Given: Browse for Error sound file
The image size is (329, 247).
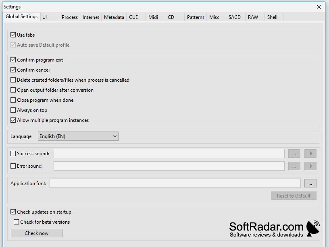Looking at the screenshot, I should (294, 166).
